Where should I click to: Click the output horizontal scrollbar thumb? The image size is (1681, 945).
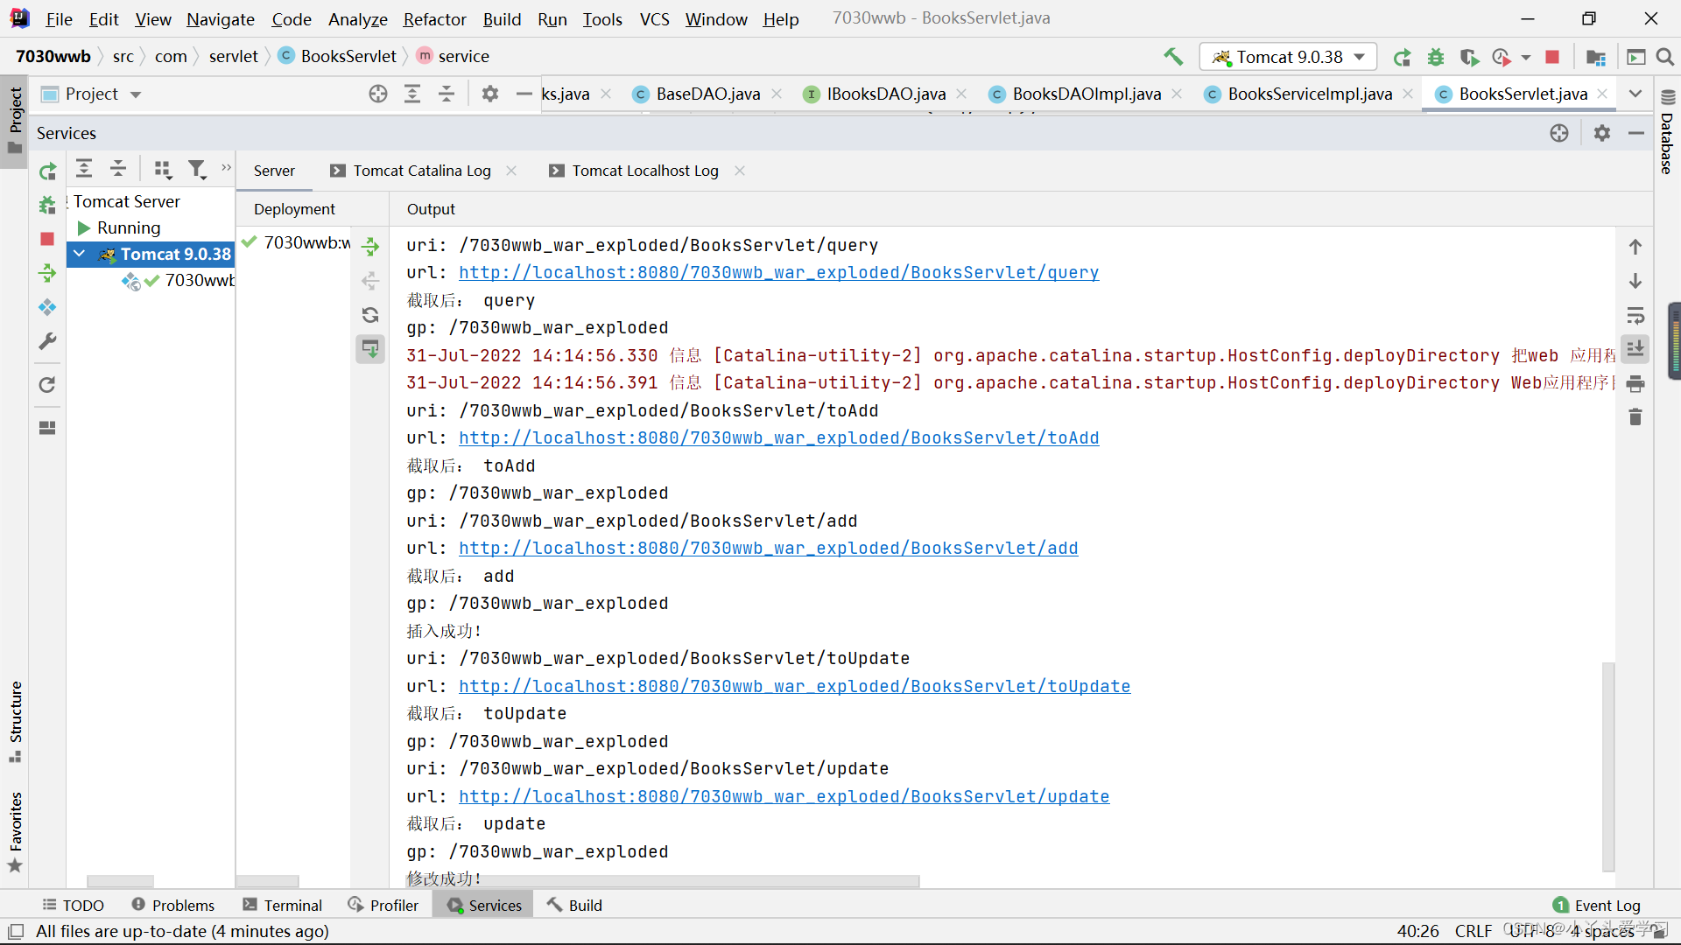(x=664, y=881)
